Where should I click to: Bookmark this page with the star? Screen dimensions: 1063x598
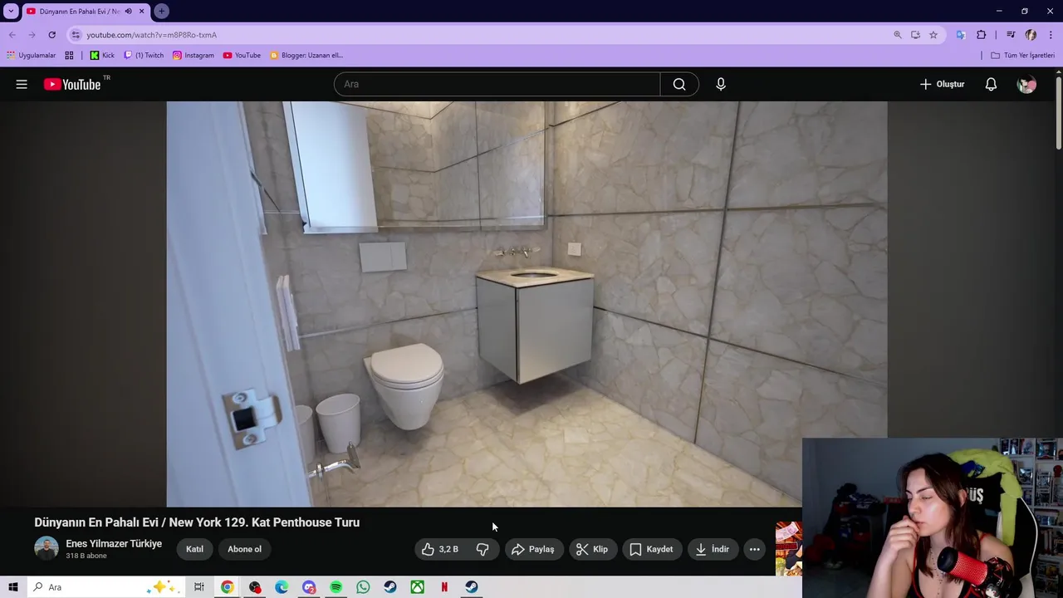pos(933,35)
